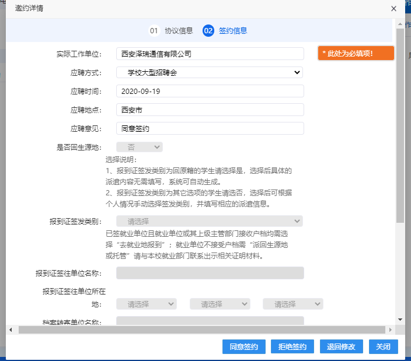Click the 报到证签往单位名称 input field
This screenshot has height=361, width=411.
(210, 273)
